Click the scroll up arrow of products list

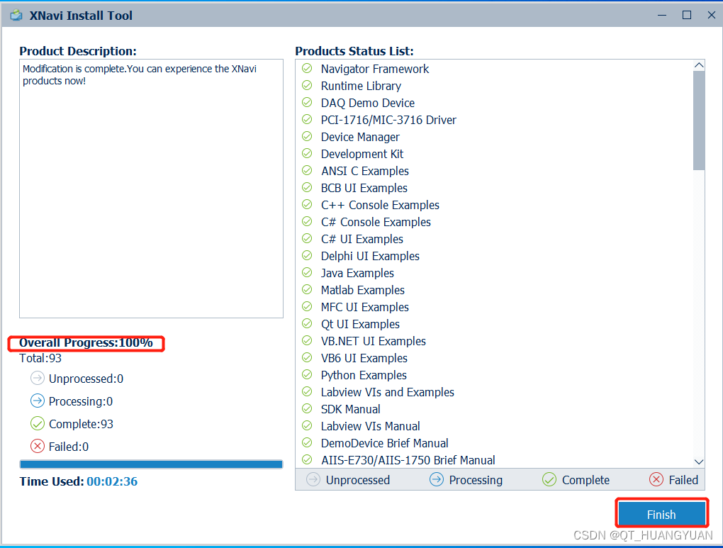coord(699,65)
